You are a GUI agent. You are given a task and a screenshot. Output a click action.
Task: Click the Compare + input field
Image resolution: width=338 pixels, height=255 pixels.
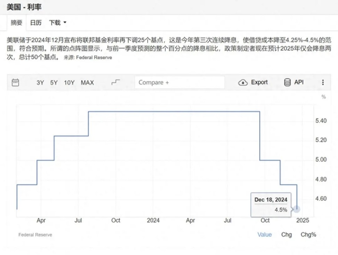(x=179, y=82)
